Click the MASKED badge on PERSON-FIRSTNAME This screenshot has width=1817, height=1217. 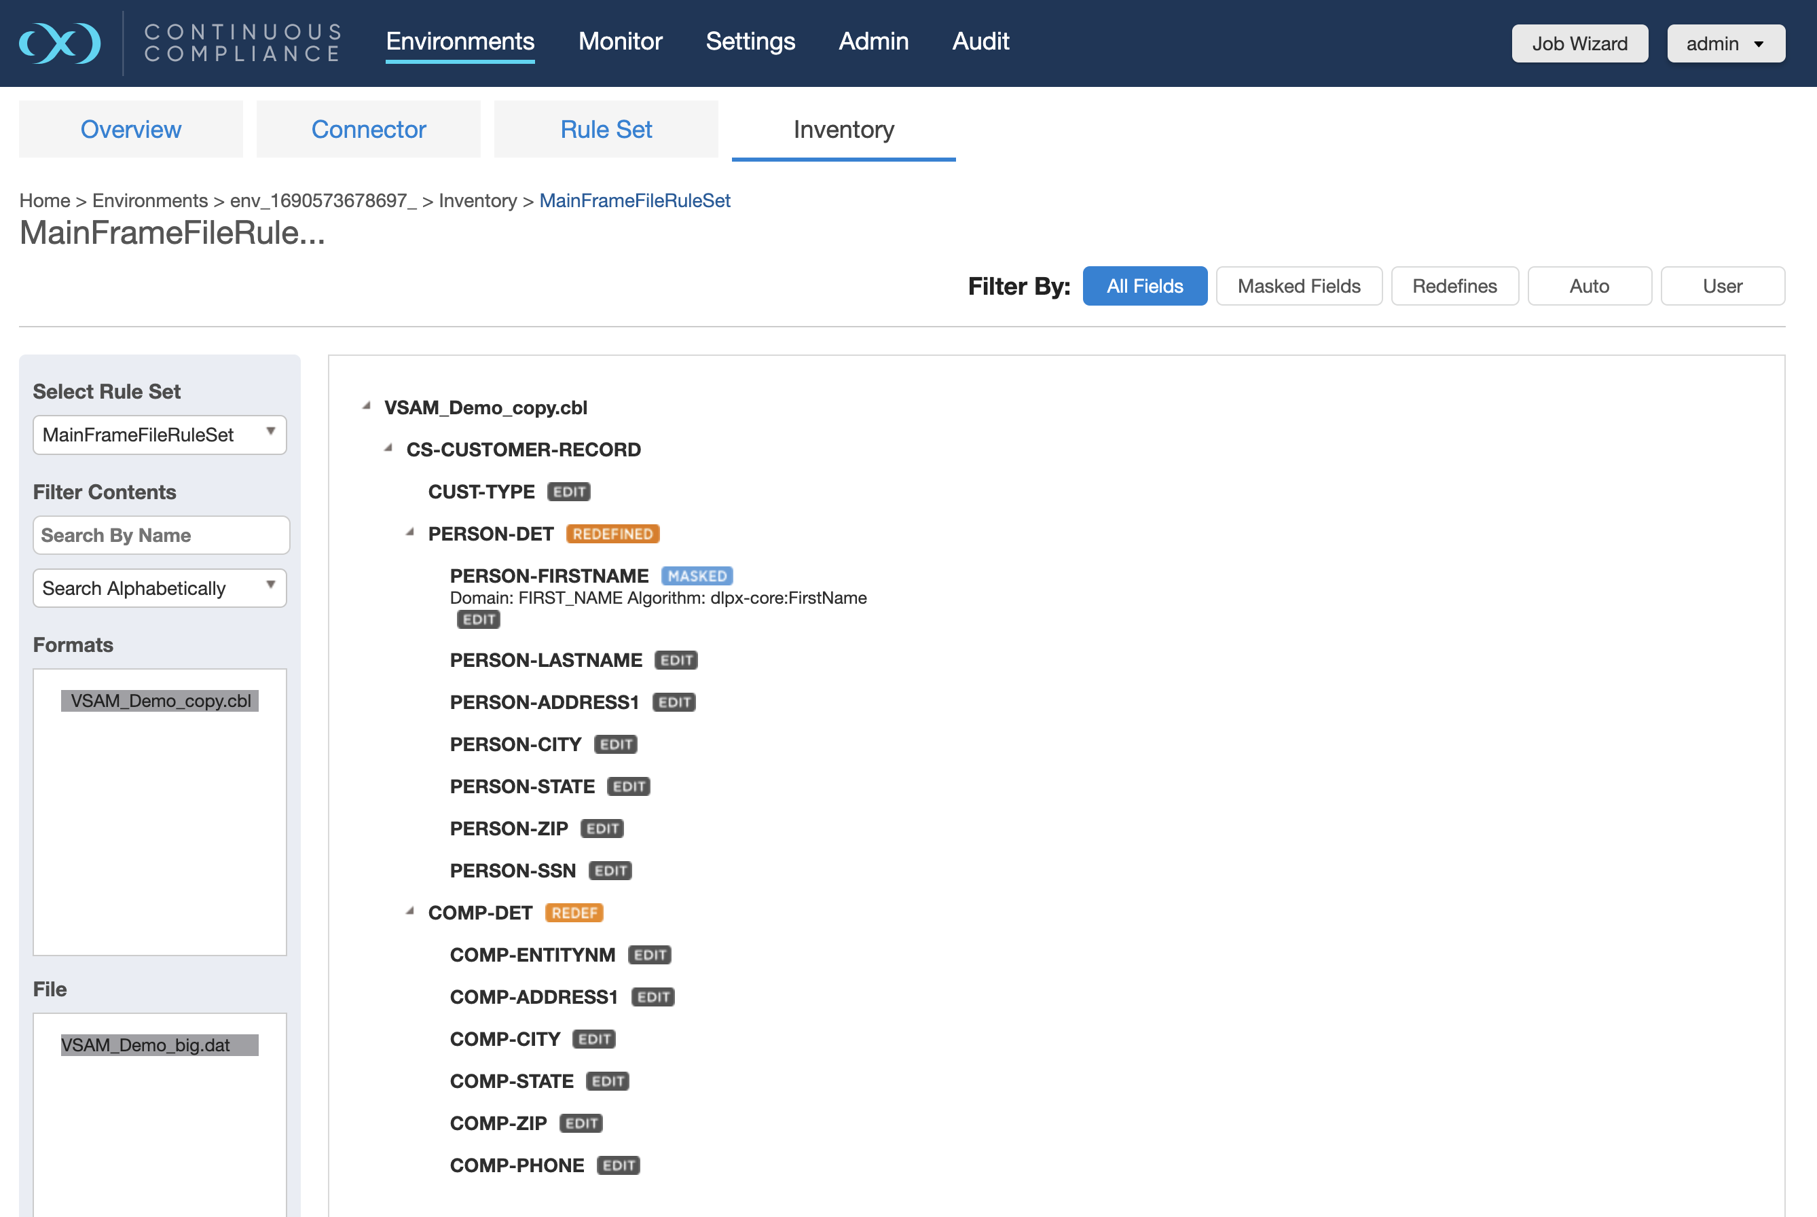pyautogui.click(x=697, y=576)
